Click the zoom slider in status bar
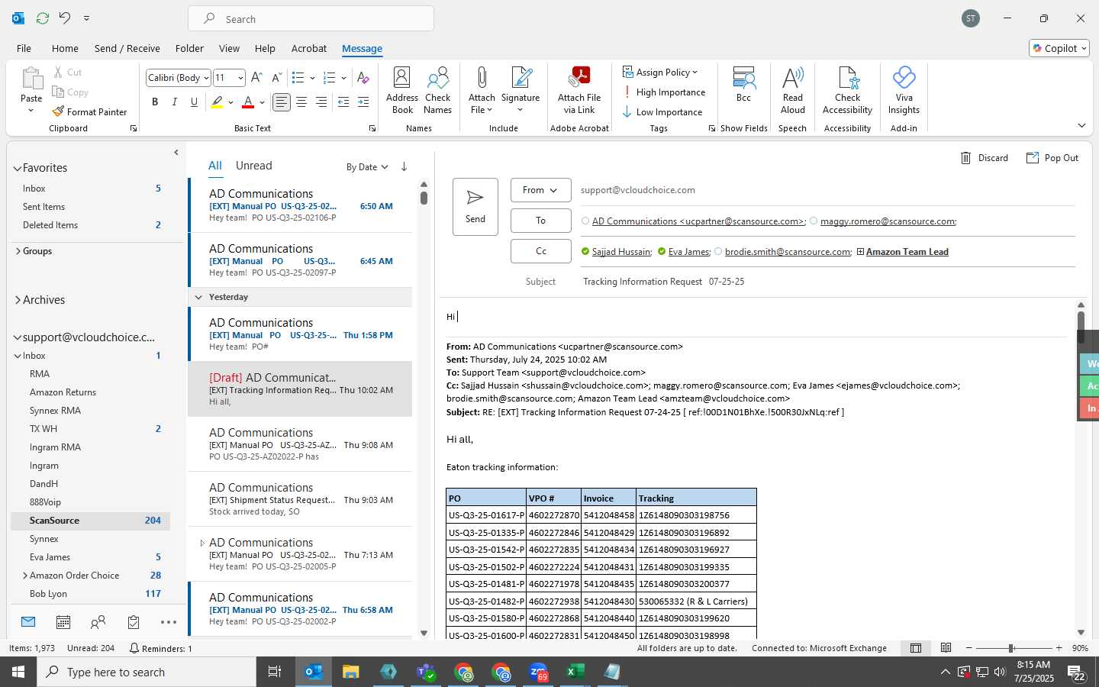This screenshot has height=687, width=1099. pos(1014,648)
